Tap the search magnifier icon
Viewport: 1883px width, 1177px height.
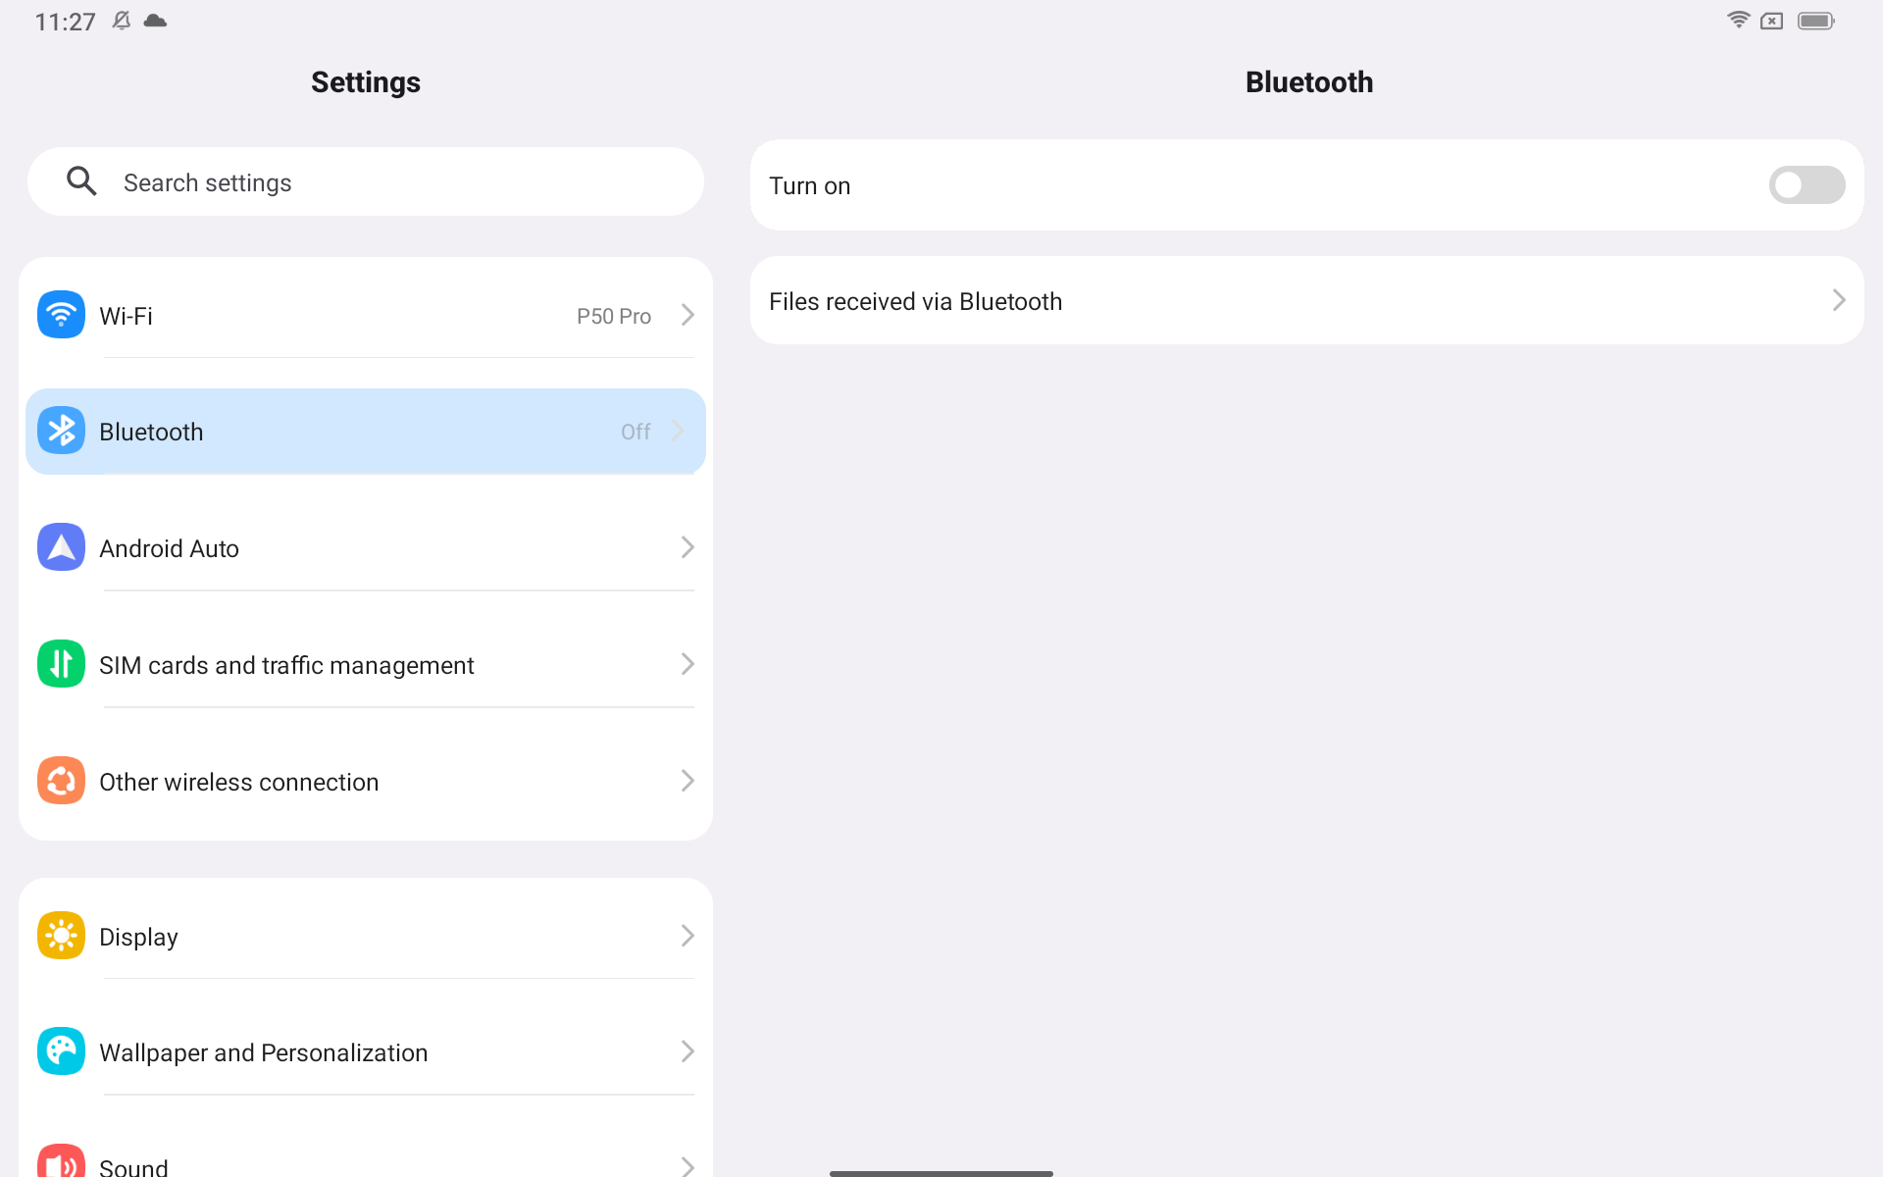coord(81,181)
